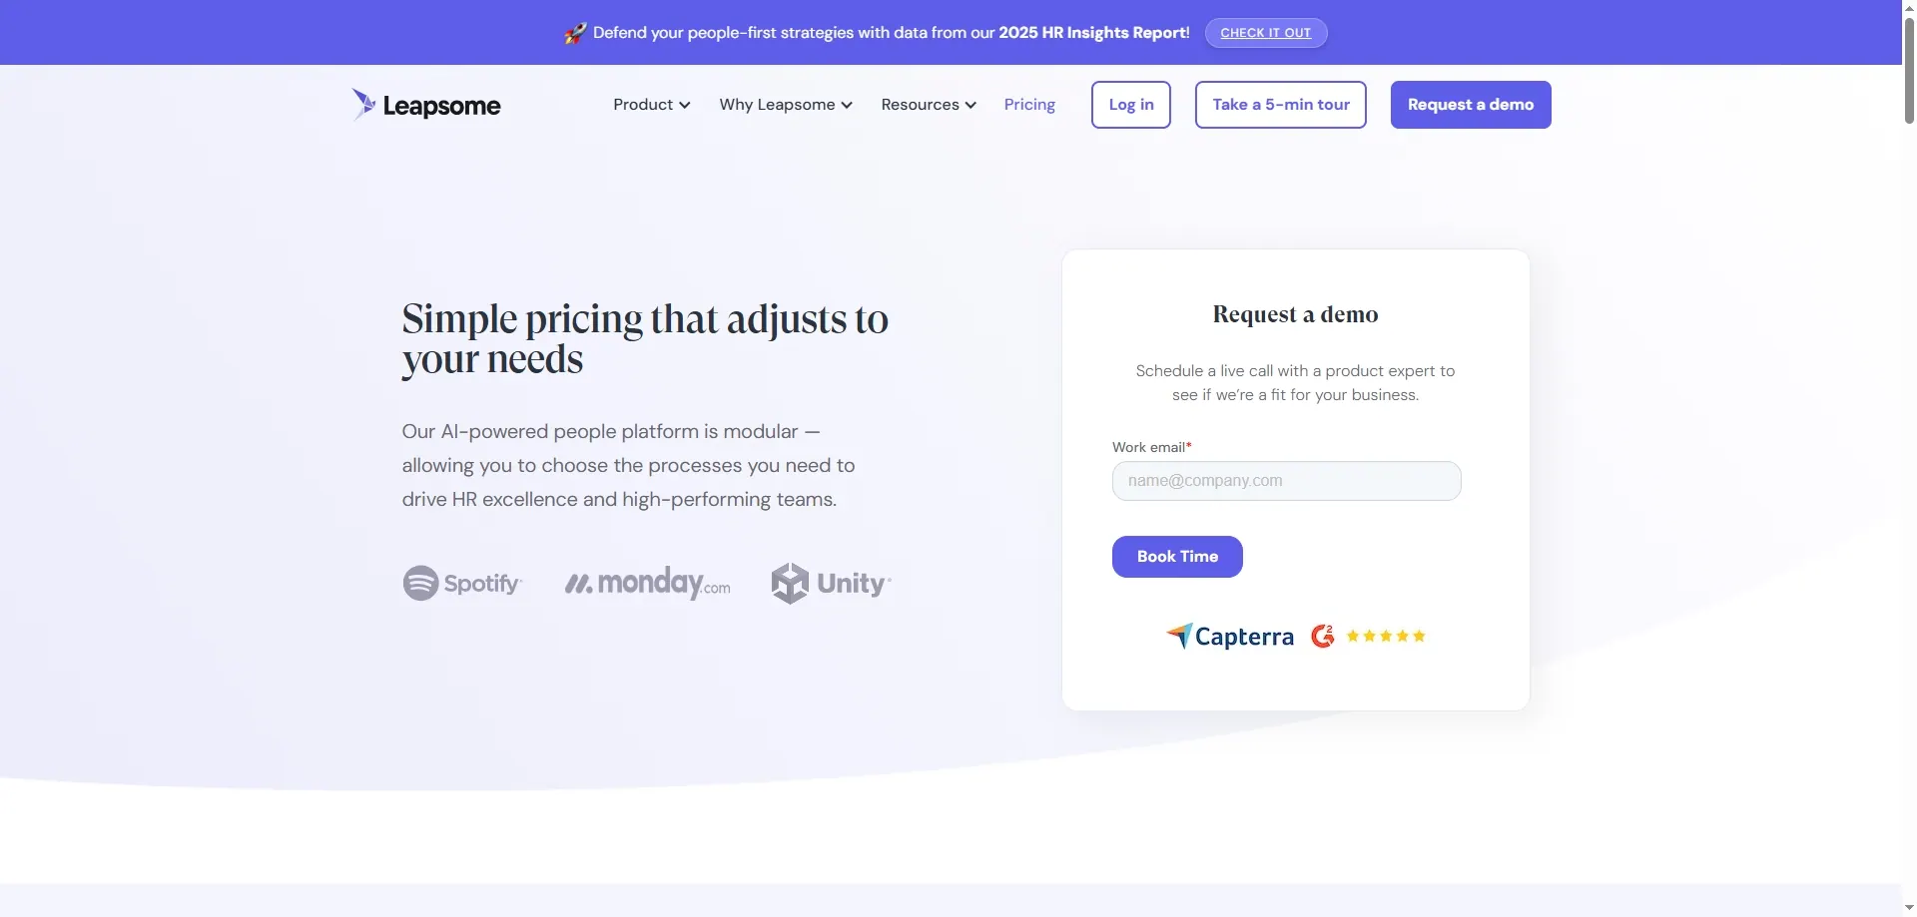Click the page vertical scrollbar thumb
The height and width of the screenshot is (917, 1917).
coord(1909,70)
